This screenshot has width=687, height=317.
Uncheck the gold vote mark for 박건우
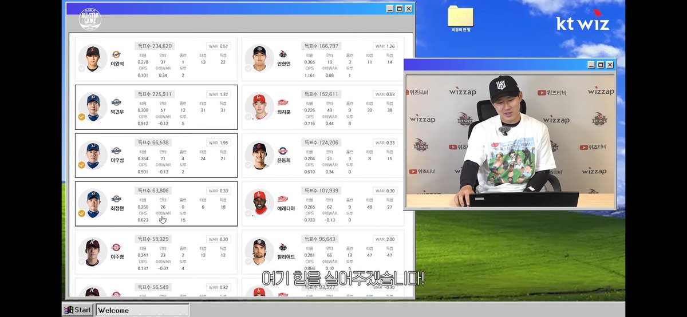(82, 117)
